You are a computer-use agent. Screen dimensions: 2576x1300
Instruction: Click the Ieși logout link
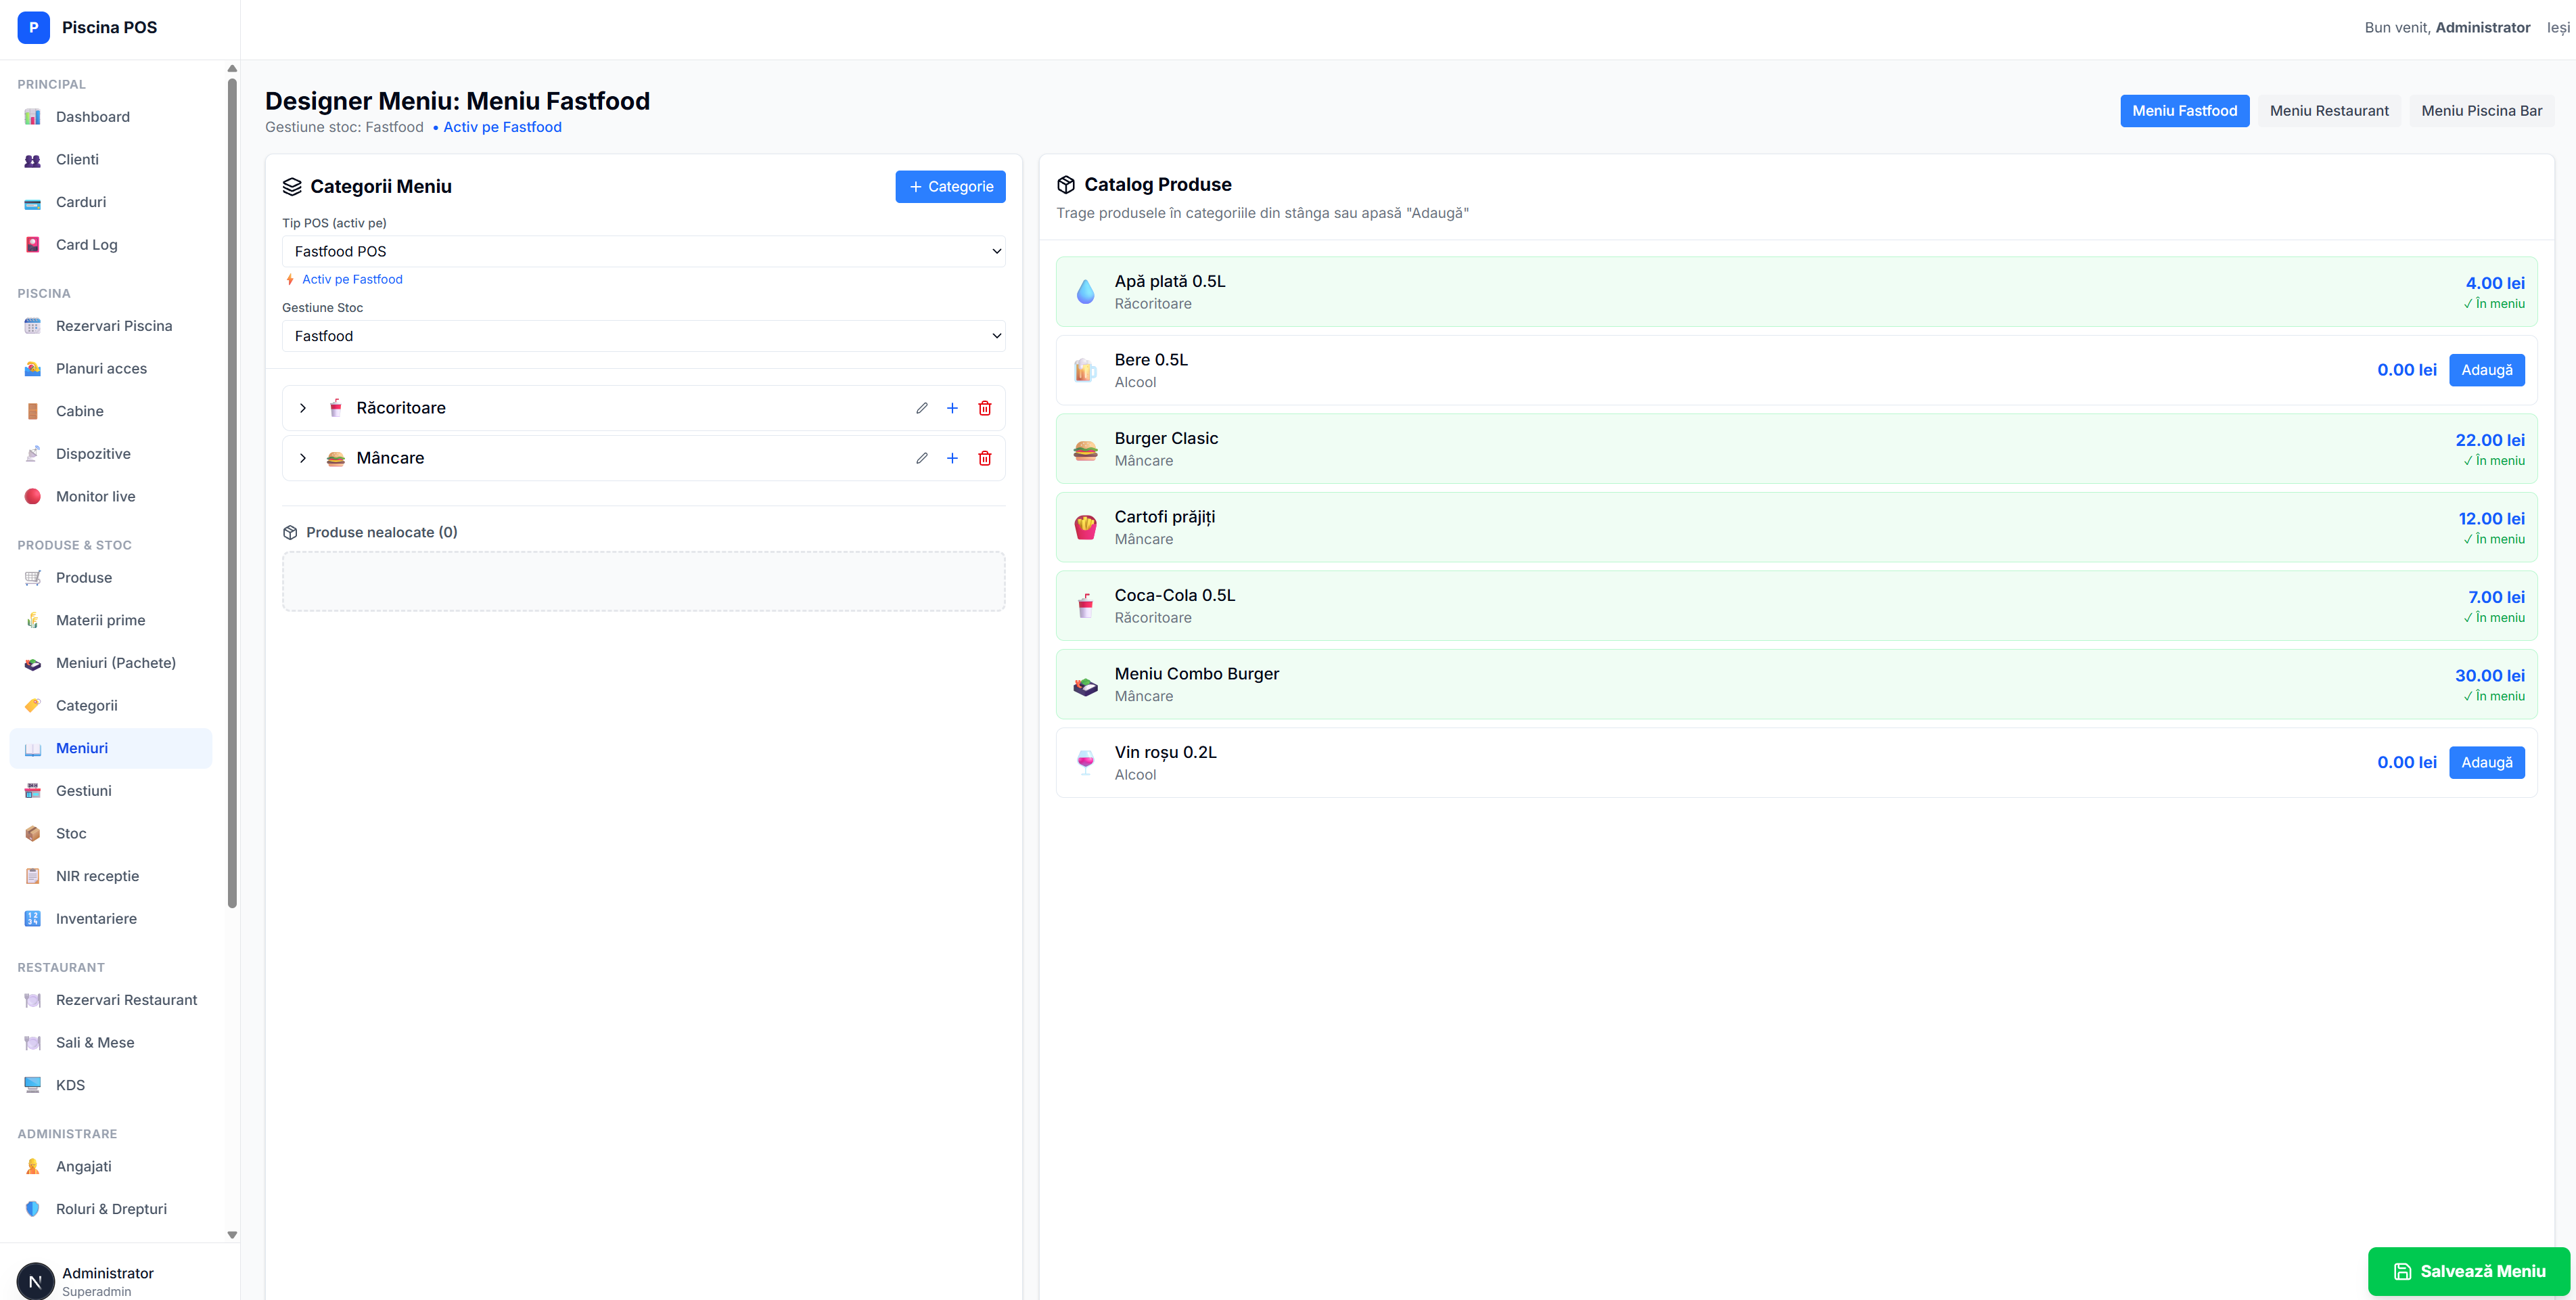(2558, 27)
